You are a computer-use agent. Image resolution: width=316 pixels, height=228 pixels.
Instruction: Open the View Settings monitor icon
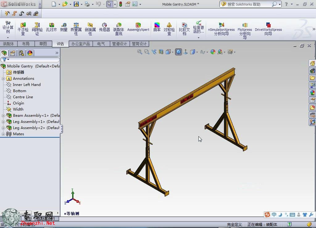(230, 52)
